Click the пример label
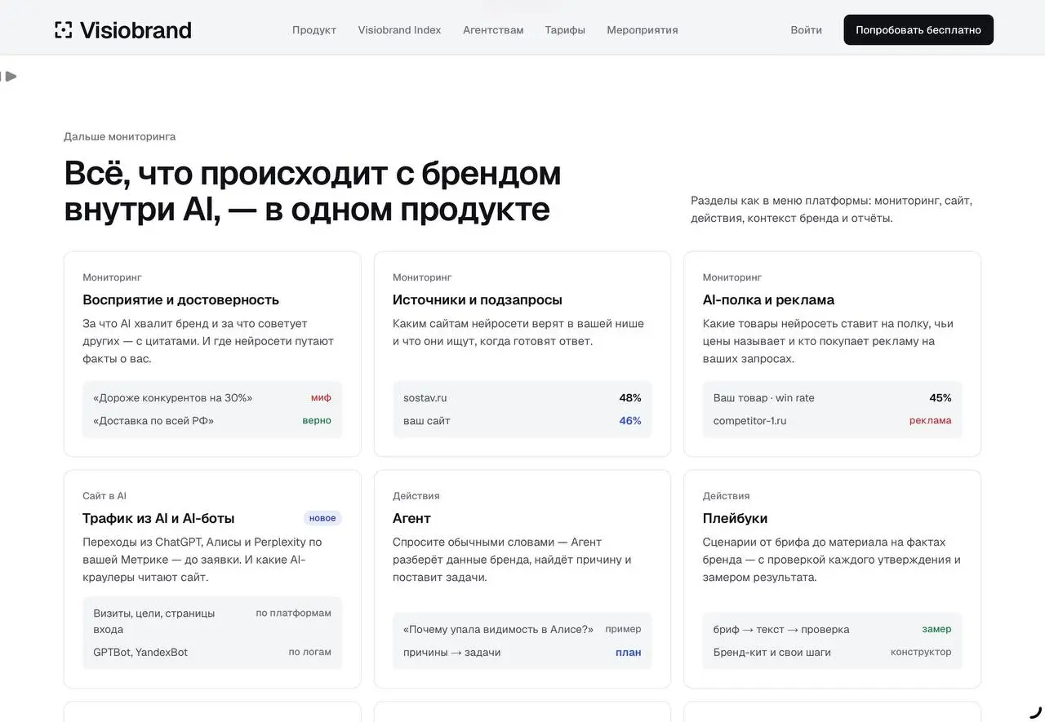This screenshot has height=722, width=1045. point(624,630)
